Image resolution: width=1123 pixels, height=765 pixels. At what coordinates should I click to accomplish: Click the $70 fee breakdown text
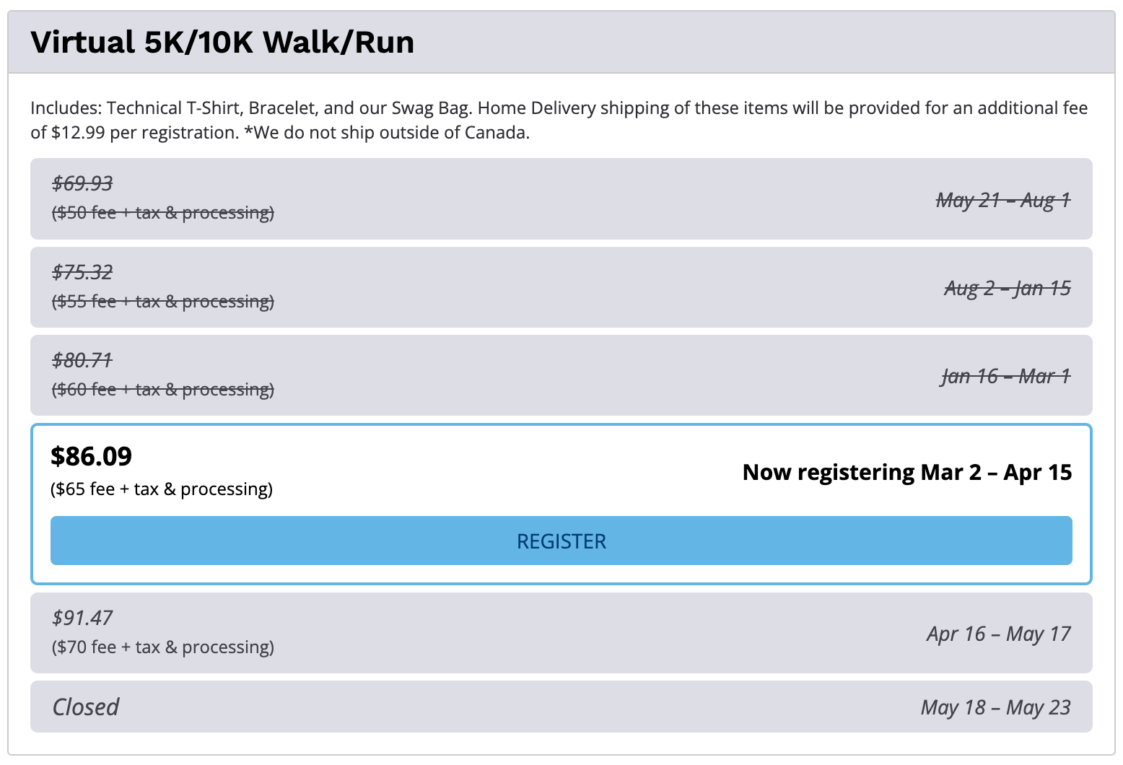pos(162,647)
